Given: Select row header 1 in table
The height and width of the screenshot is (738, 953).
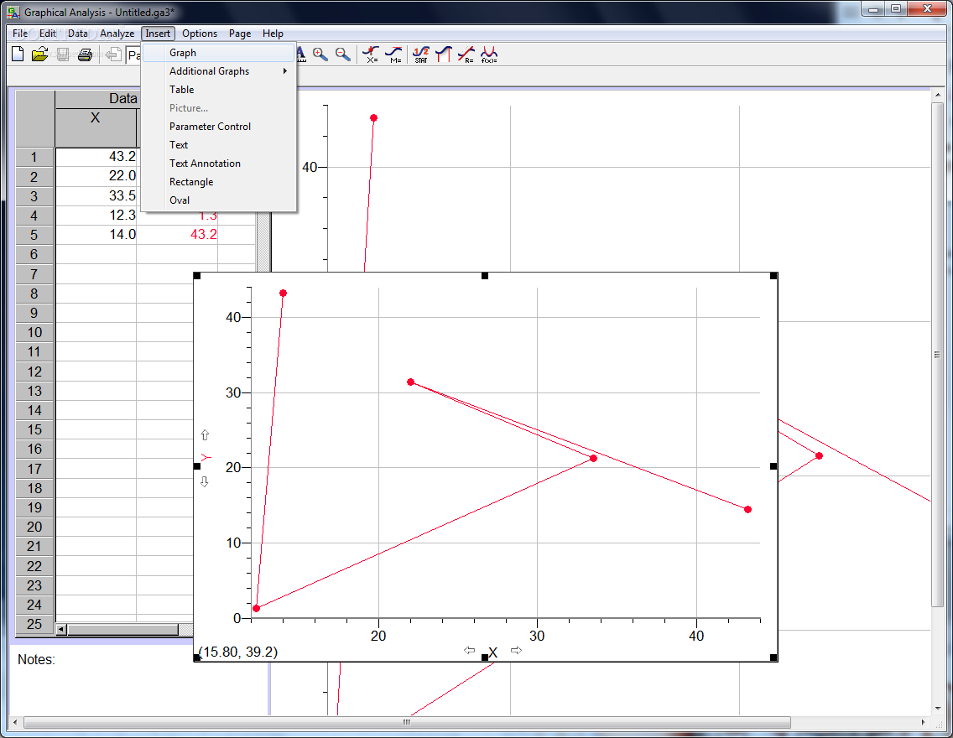Looking at the screenshot, I should 34,157.
